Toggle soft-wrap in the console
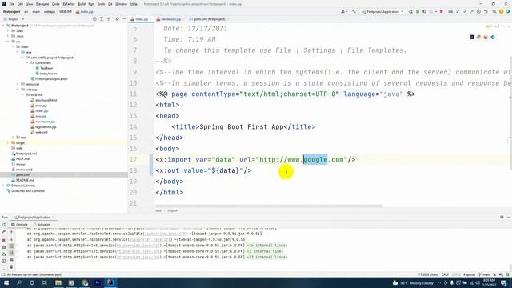 [11, 246]
